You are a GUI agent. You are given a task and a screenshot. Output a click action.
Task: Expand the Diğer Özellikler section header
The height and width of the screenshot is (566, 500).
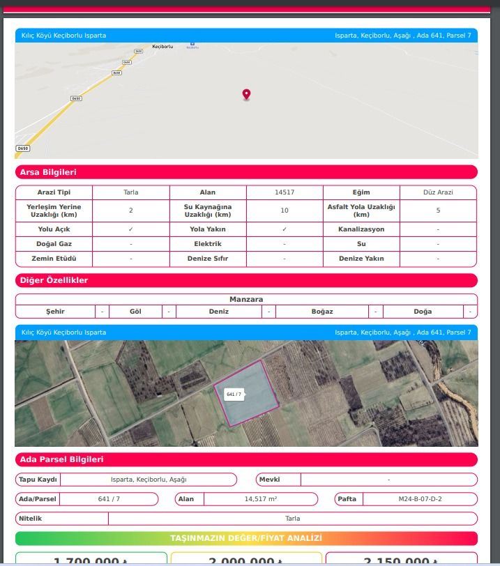246,280
